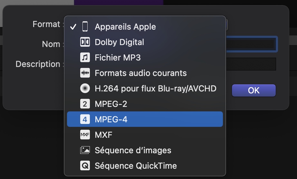Click the MPEG-2 number icon
297x179 pixels.
click(85, 104)
